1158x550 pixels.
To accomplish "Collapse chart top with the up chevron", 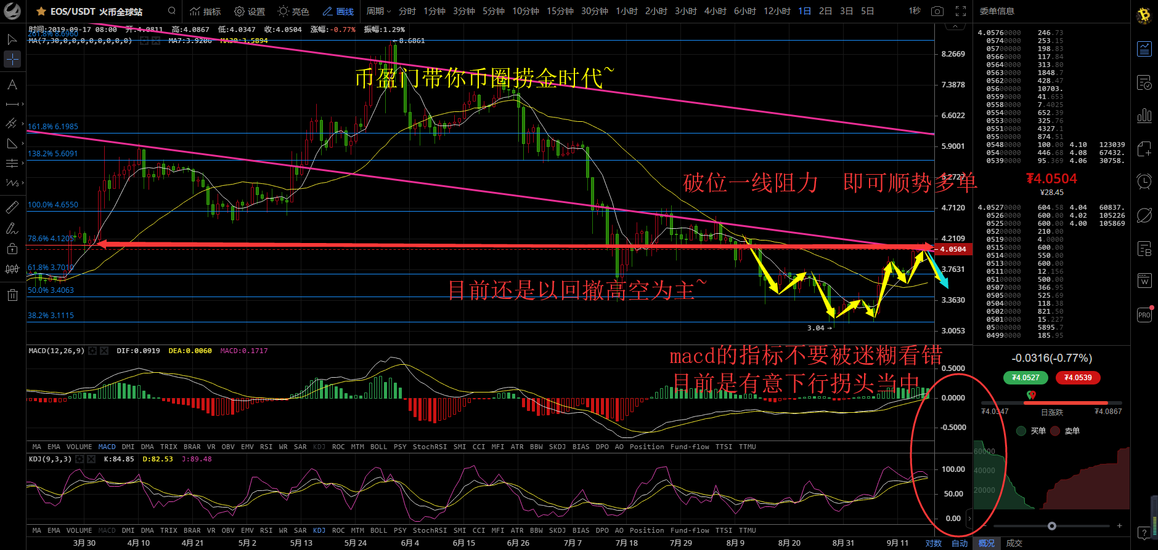I will [x=956, y=26].
